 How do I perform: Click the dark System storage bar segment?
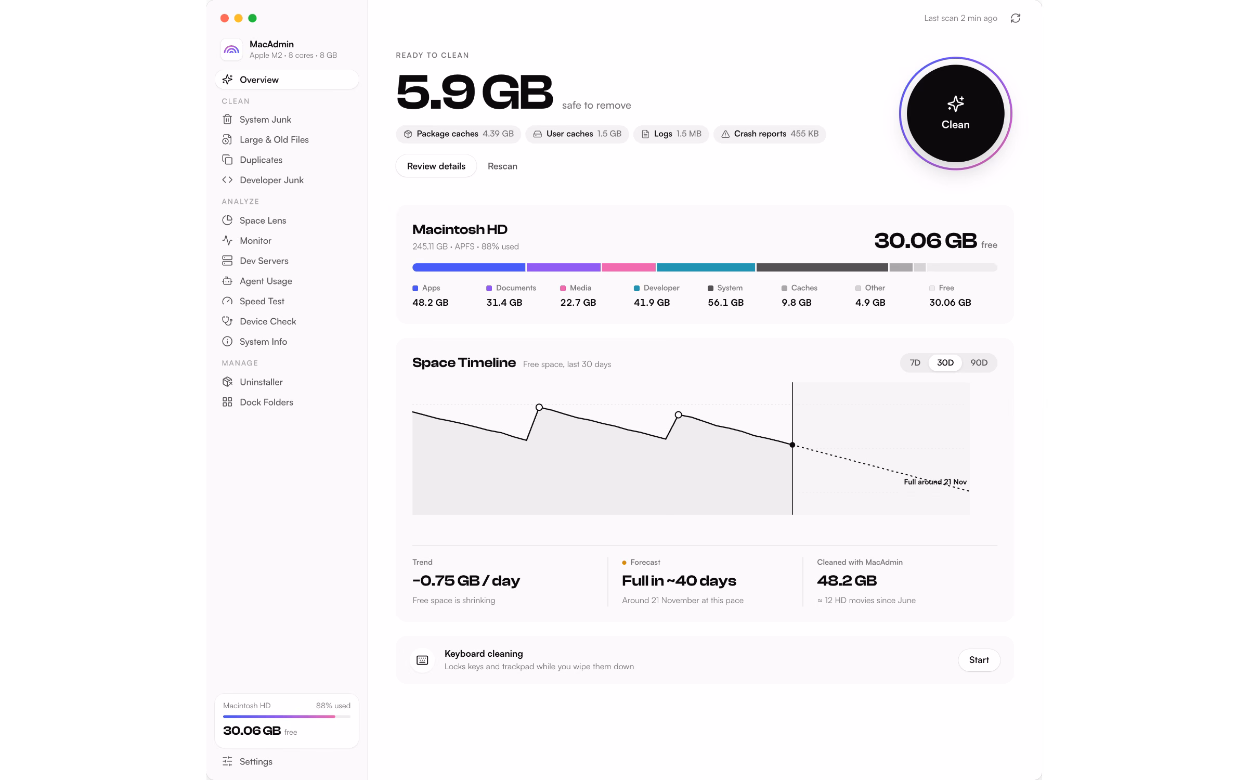[x=822, y=267]
